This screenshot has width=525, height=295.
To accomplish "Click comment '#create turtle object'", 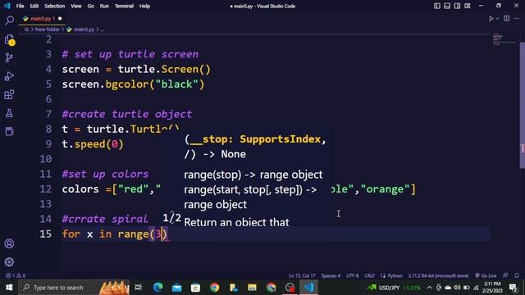I will [127, 114].
